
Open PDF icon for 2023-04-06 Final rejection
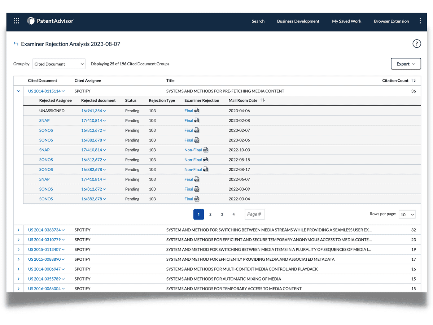pos(197,110)
